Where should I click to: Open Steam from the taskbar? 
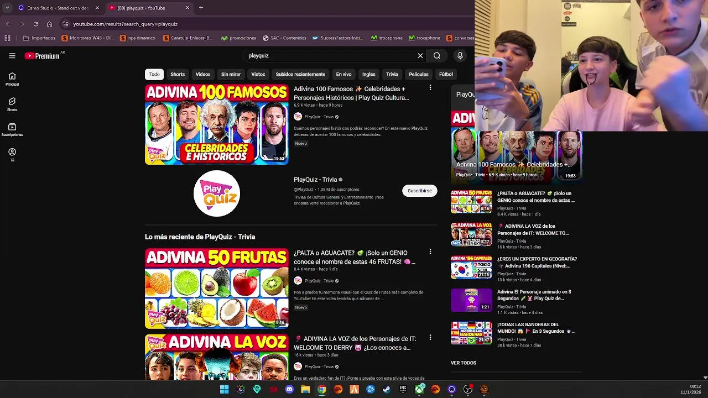pyautogui.click(x=387, y=390)
